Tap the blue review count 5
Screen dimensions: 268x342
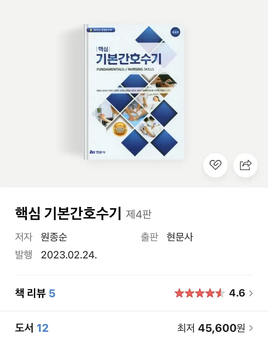coord(52,293)
